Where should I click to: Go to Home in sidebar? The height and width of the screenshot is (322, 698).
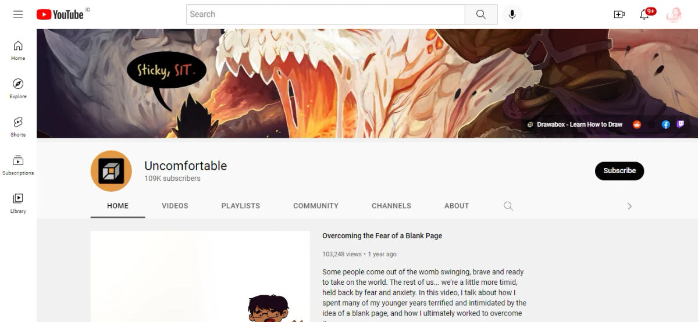pos(18,50)
